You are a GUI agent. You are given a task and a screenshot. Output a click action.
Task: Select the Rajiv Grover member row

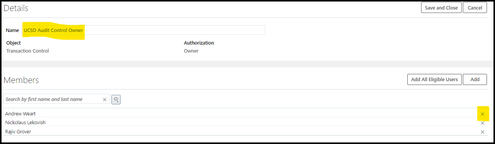[245, 131]
